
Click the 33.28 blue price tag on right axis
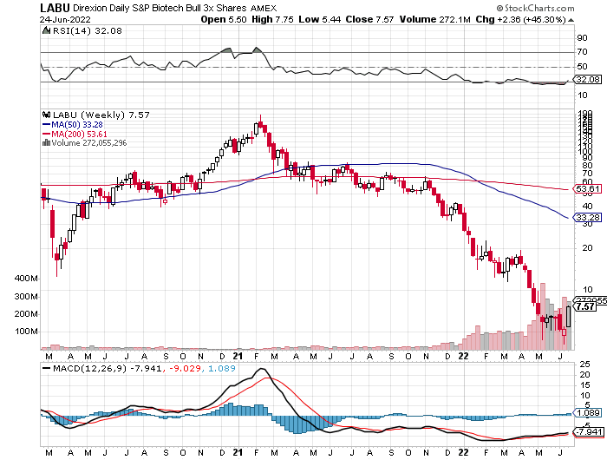(588, 217)
